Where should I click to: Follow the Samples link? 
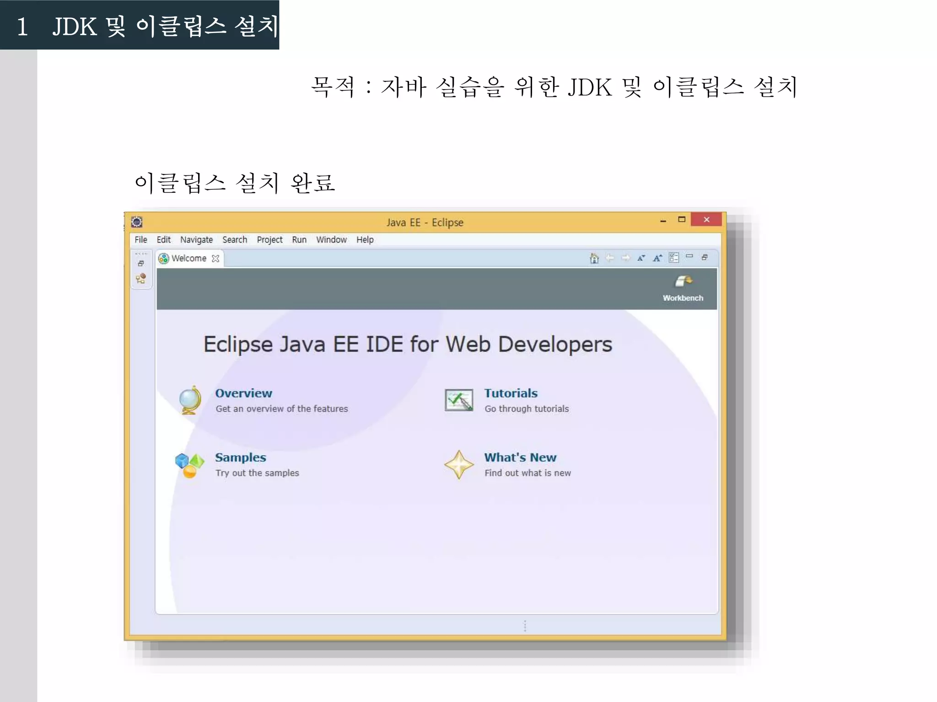241,457
